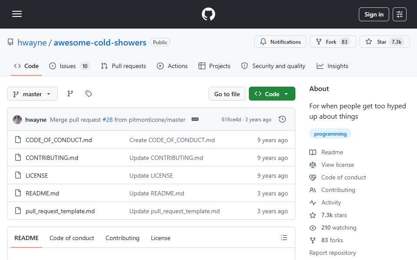
Task: Click the Public visibility label
Action: click(160, 42)
